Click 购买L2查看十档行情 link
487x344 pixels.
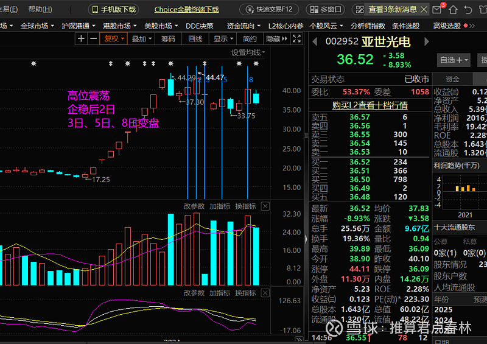pos(370,105)
